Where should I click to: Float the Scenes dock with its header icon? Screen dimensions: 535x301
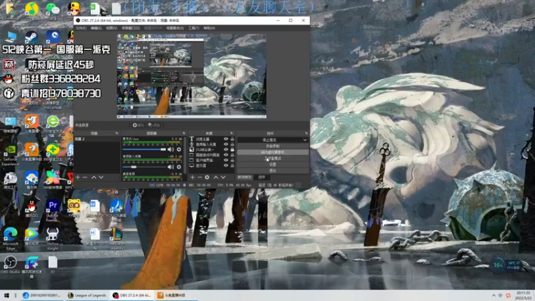point(116,133)
